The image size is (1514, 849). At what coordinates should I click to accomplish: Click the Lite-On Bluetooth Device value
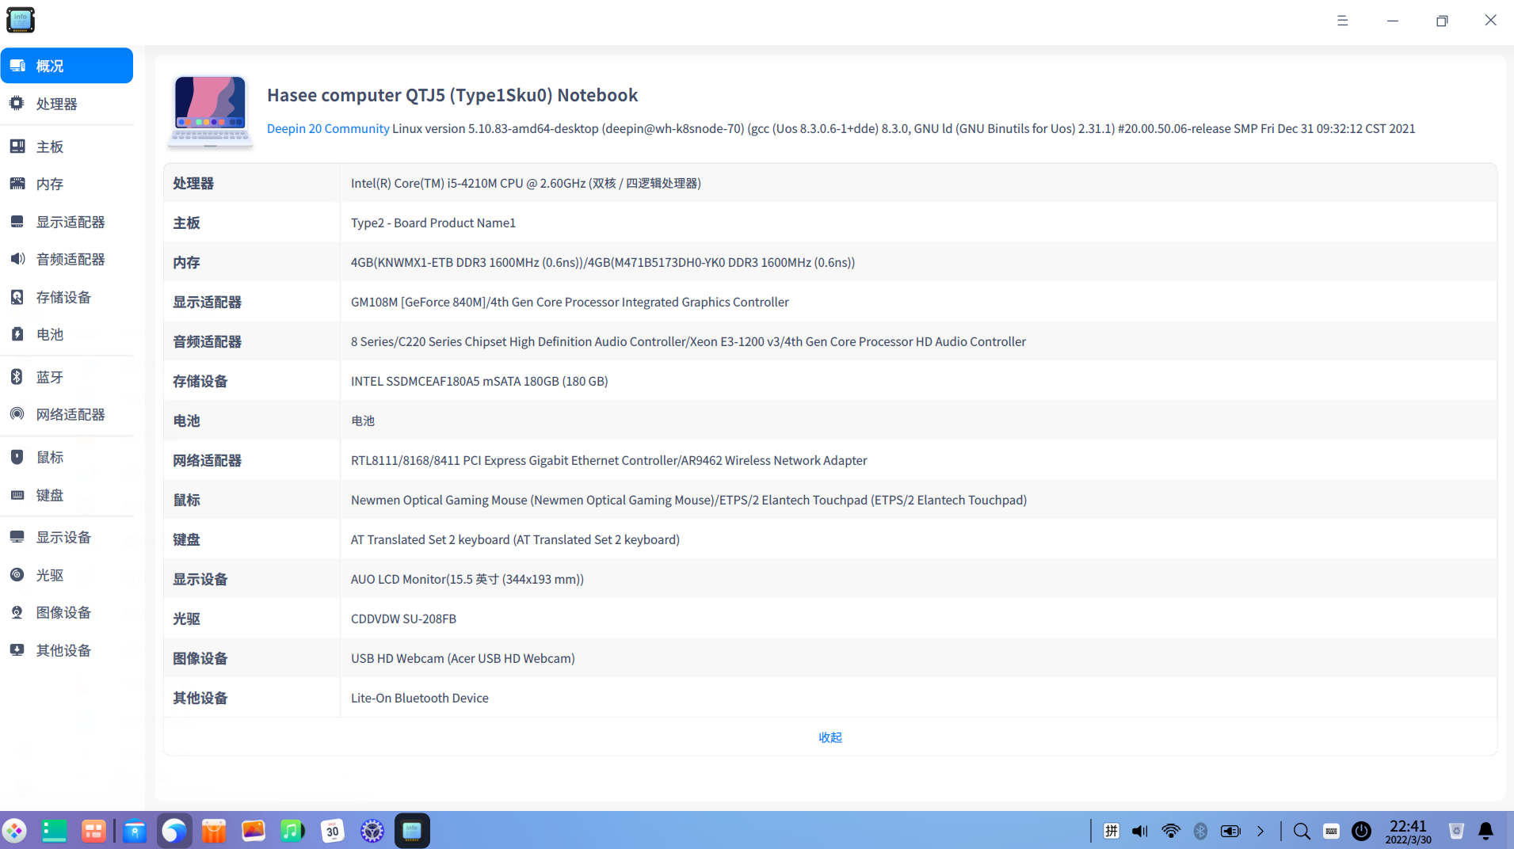tap(420, 698)
